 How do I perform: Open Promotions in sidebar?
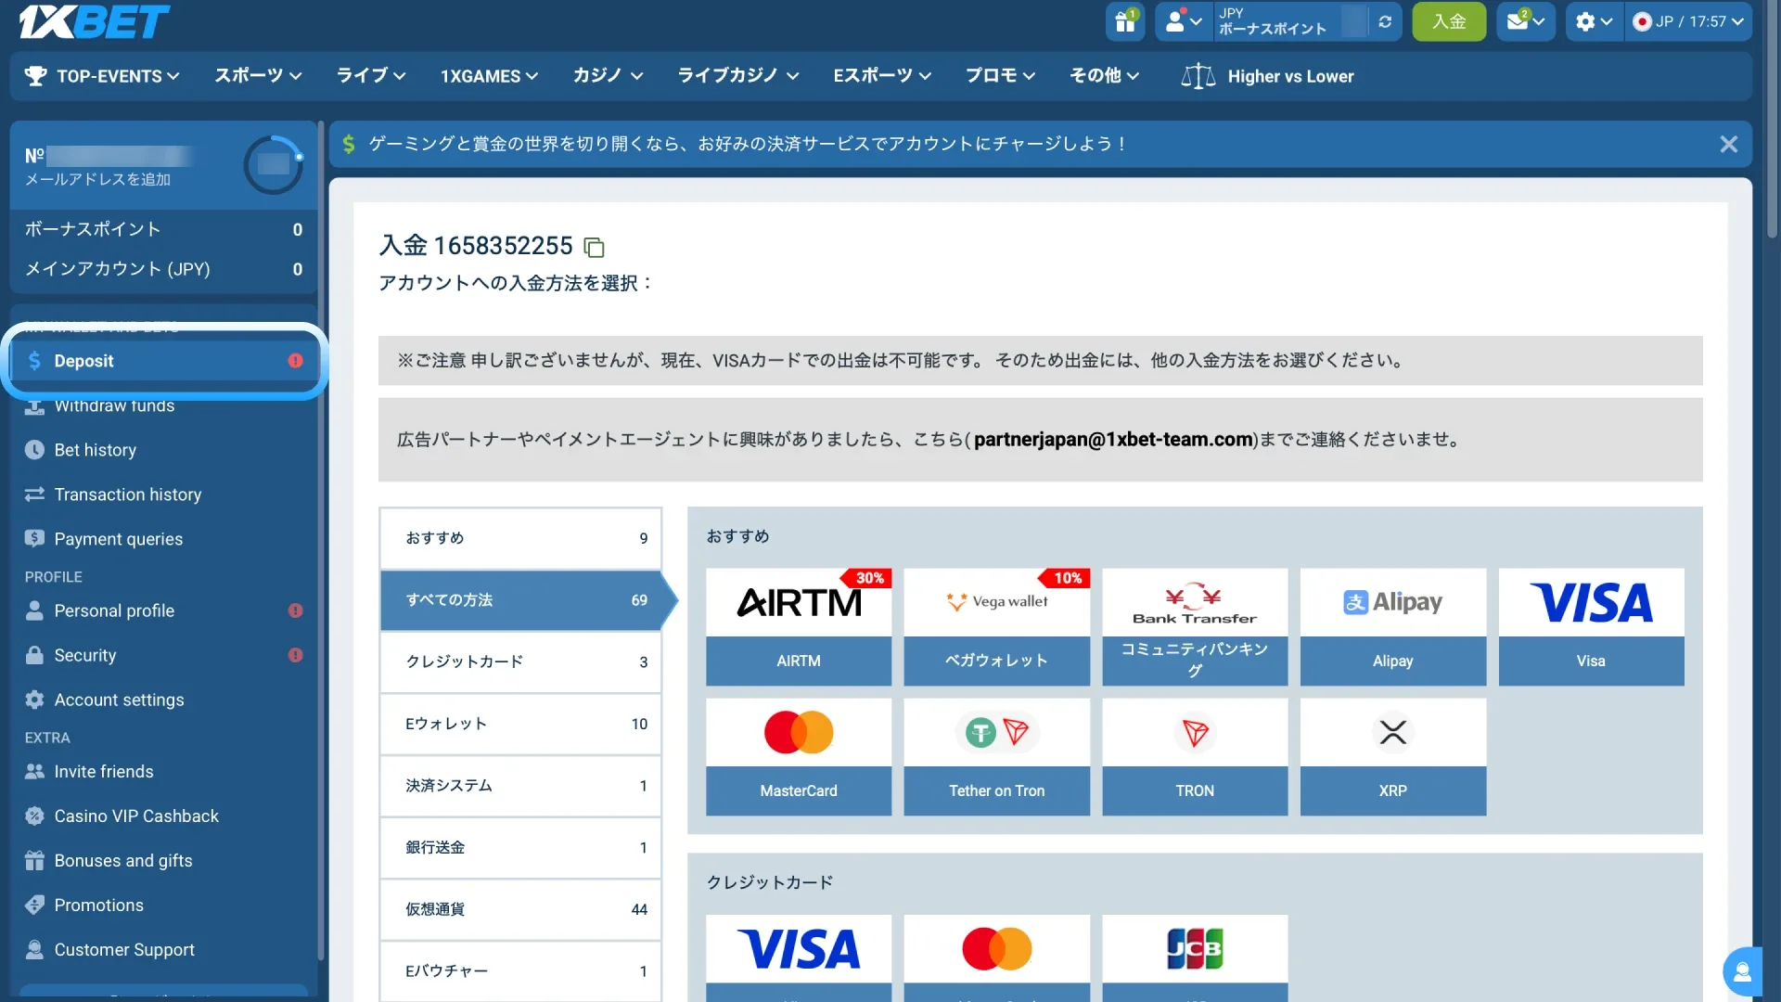tap(164, 906)
